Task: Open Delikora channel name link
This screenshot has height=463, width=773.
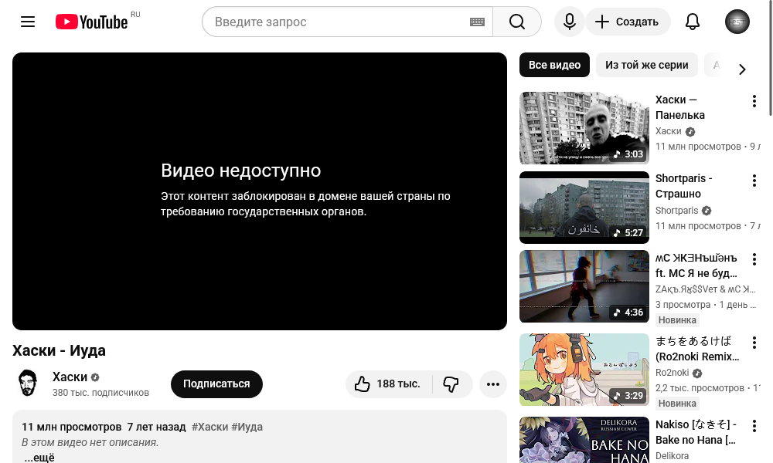Action: tap(672, 455)
